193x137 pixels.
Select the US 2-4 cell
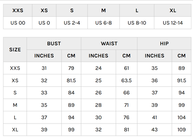(72, 23)
